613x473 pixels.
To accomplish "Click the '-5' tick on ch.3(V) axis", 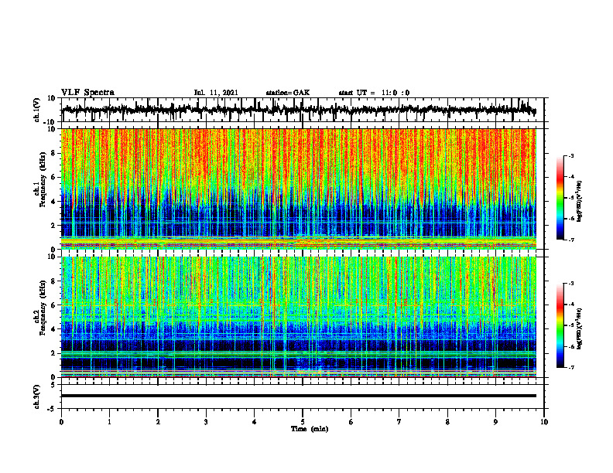I will [53, 409].
